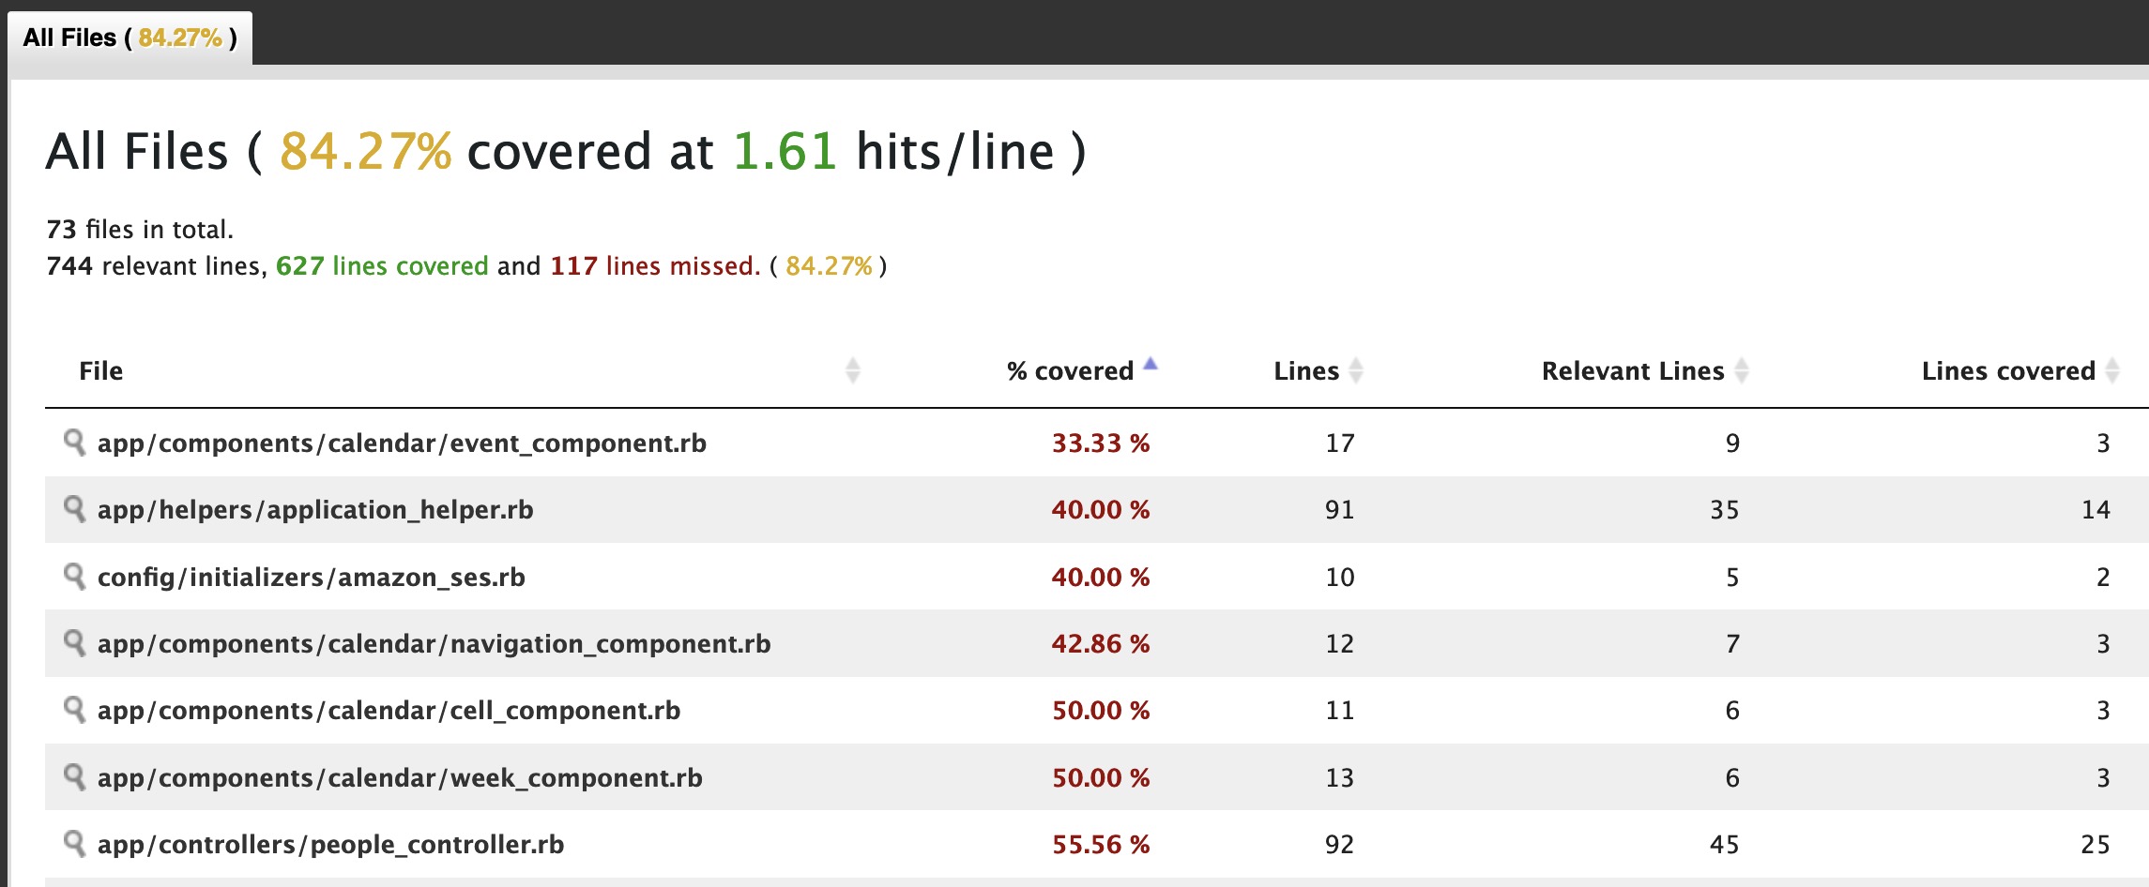Click the magnifier icon for event_component.rb

click(x=77, y=443)
